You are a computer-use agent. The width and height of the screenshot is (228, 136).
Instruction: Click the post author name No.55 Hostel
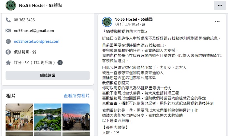point(133,19)
